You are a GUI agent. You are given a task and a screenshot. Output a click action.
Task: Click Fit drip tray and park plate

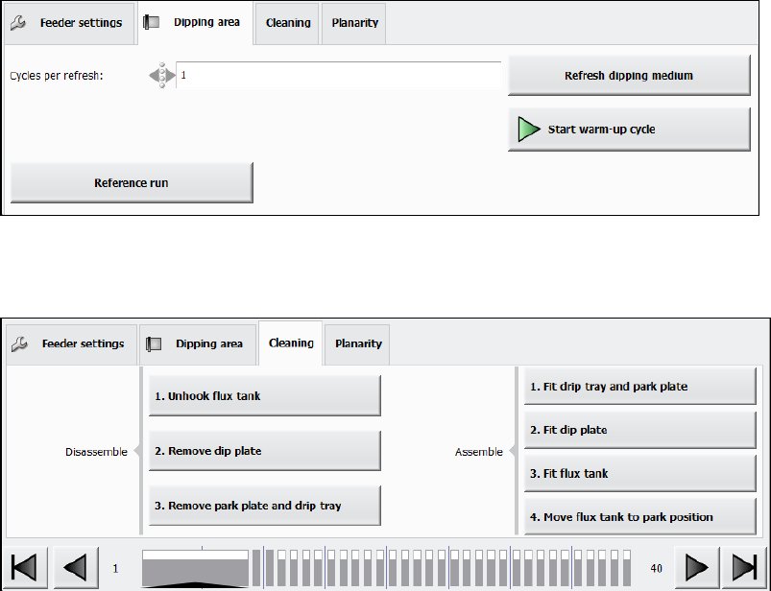[x=639, y=387]
